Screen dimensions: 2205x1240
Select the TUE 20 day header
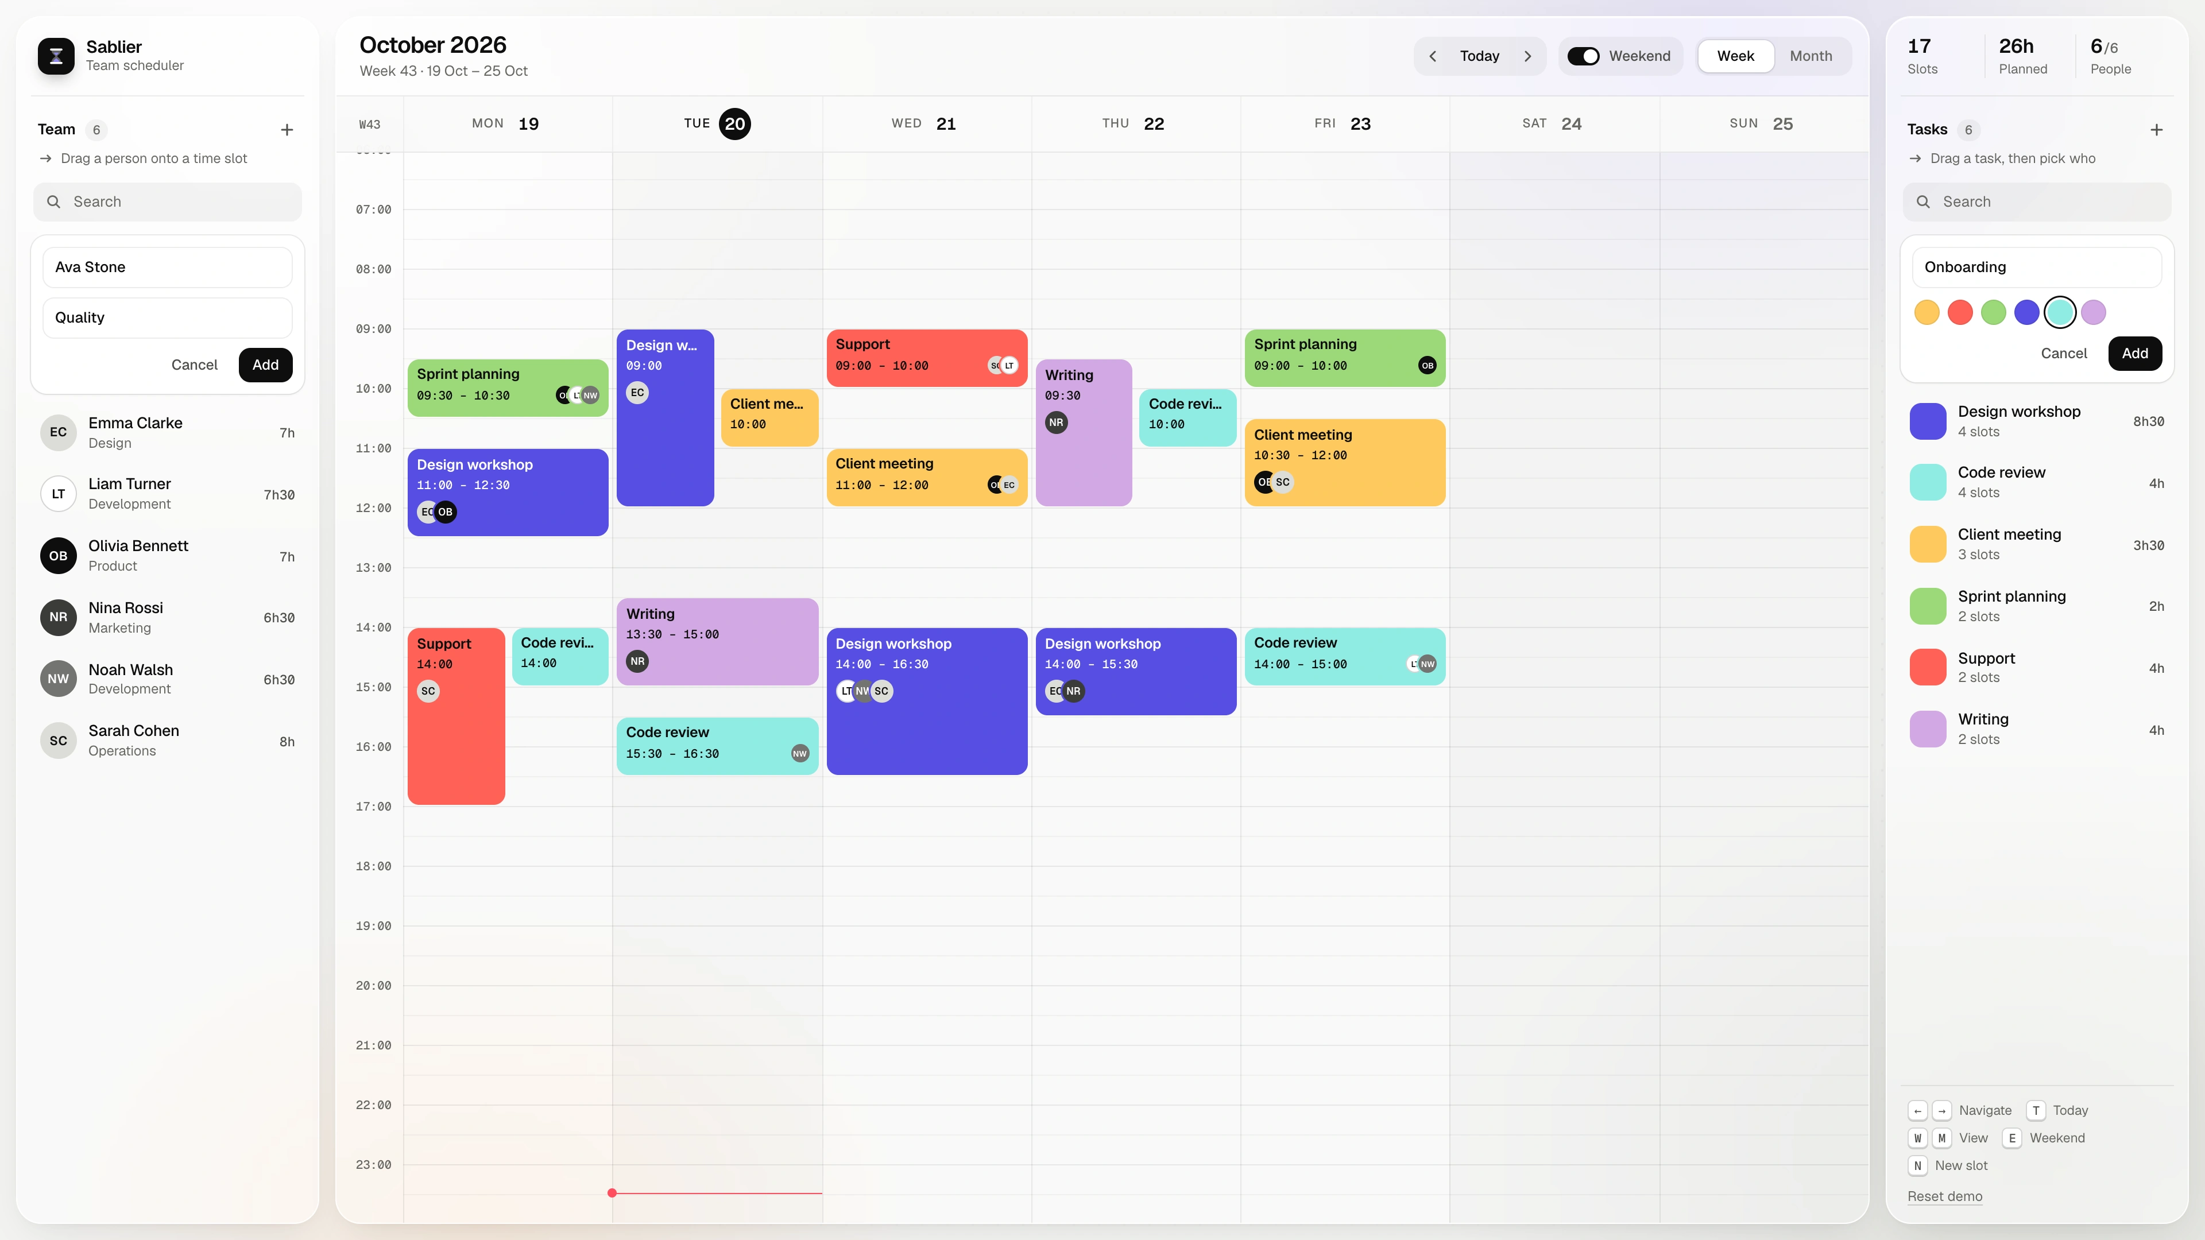(x=717, y=124)
